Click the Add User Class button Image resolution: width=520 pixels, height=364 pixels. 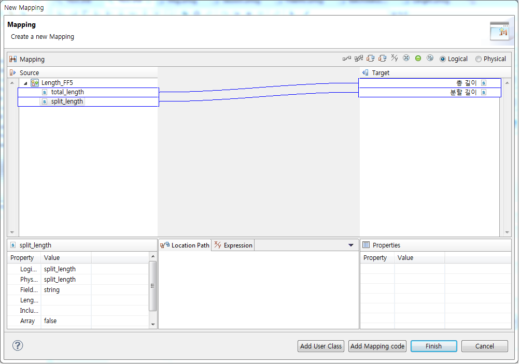[x=320, y=346]
